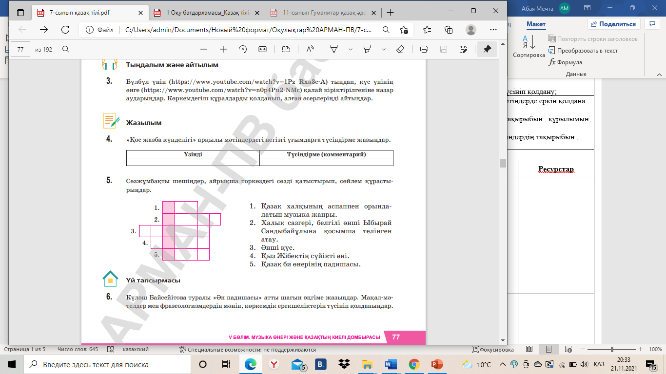Open Word account avatar AM

point(565,8)
